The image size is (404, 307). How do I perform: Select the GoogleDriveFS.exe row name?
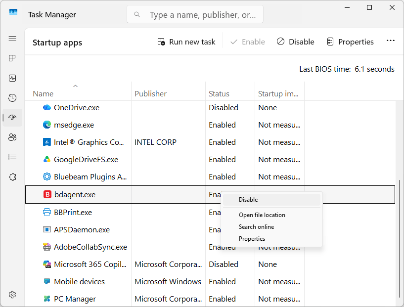[86, 160]
